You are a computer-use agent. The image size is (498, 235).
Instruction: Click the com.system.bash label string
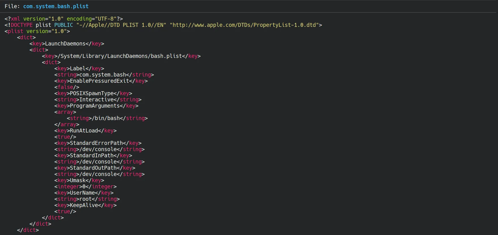102,75
